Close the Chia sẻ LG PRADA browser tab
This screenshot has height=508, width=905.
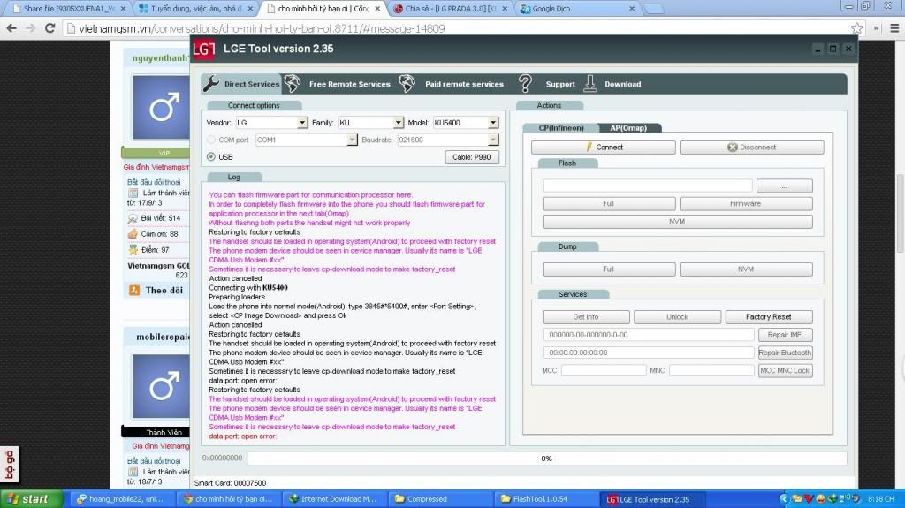pos(505,9)
